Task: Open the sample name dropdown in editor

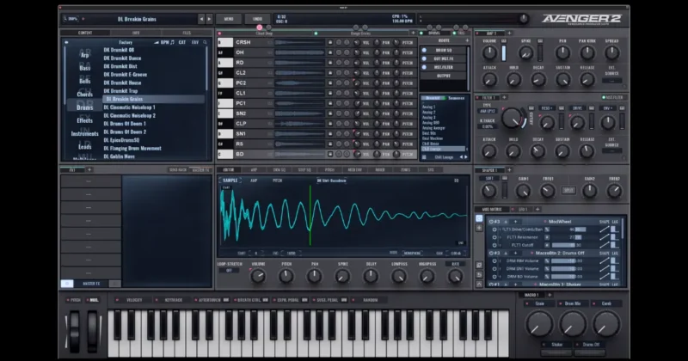Action: (x=332, y=180)
